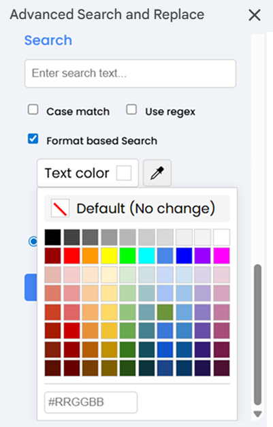Enable the Use regex checkbox
This screenshot has height=427, width=273.
[x=131, y=110]
